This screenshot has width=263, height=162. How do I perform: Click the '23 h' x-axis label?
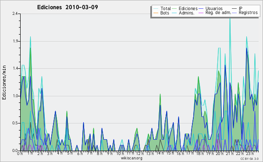[249, 153]
